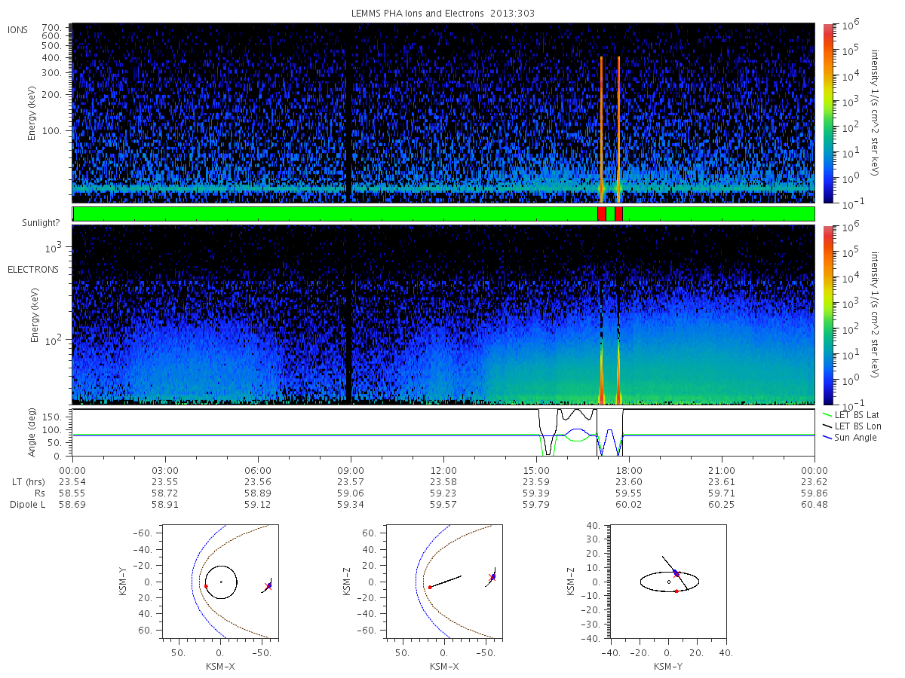Click the 06:00 time axis label
Viewport: 905px width, 678px height.
[x=258, y=470]
